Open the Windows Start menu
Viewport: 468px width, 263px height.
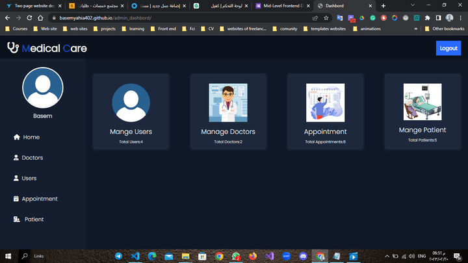tap(8, 256)
